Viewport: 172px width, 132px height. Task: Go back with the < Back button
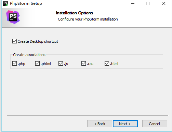(x=100, y=123)
